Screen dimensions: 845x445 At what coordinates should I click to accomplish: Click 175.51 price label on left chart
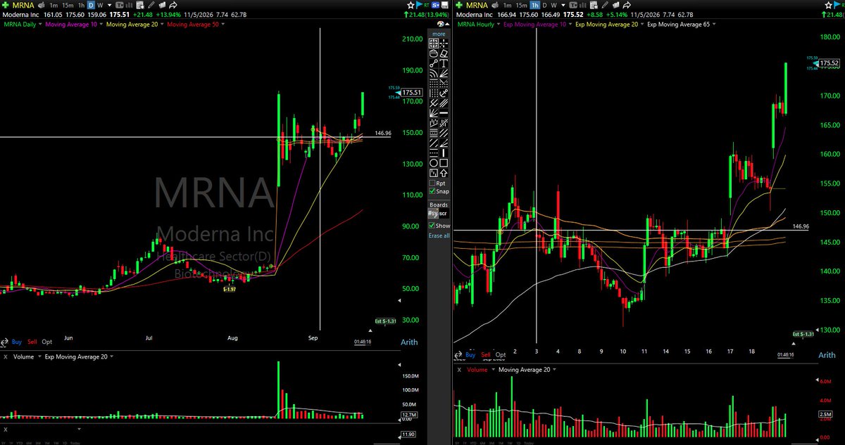tap(412, 92)
